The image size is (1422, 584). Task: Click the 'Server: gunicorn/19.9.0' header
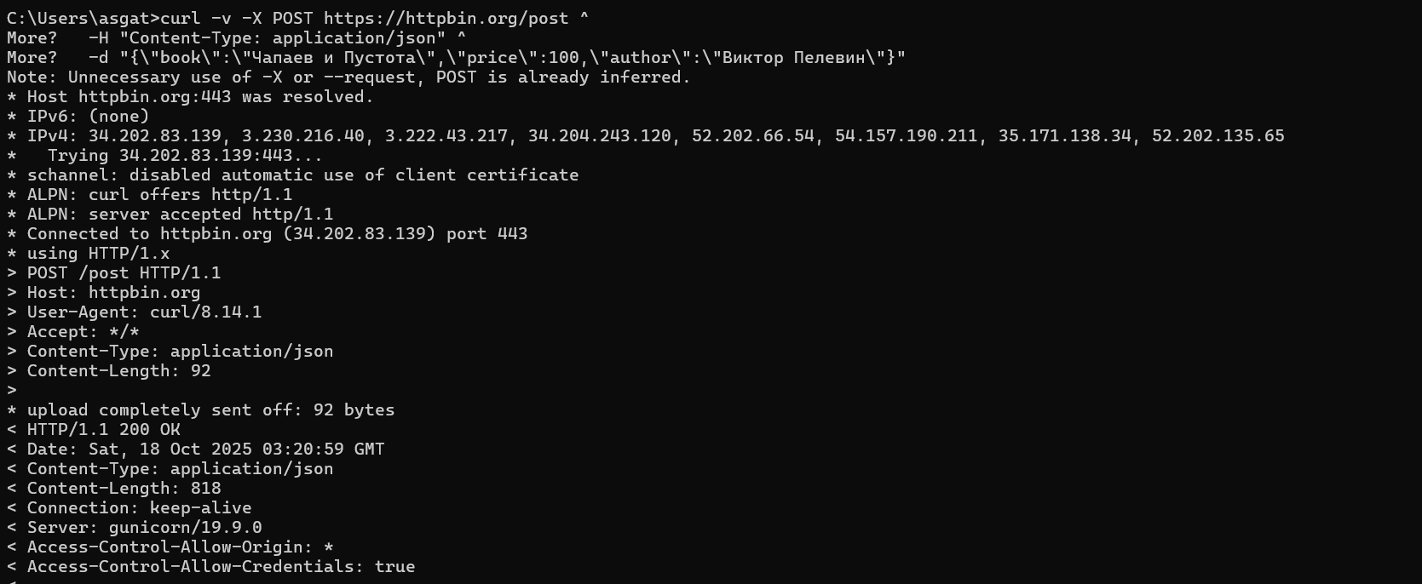point(144,527)
